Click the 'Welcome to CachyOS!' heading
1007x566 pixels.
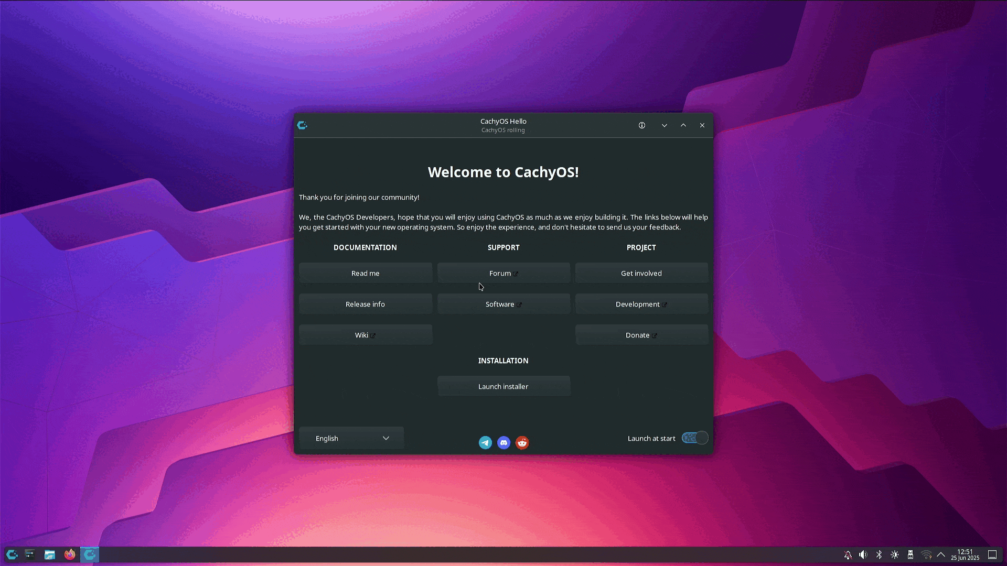(x=504, y=172)
